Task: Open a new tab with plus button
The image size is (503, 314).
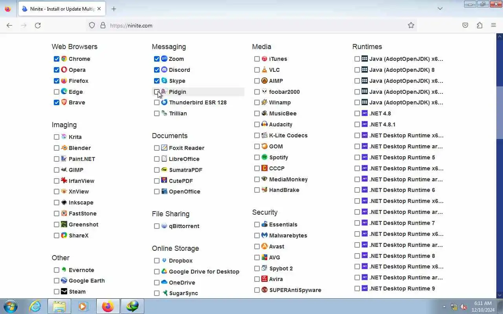Action: pyautogui.click(x=114, y=9)
